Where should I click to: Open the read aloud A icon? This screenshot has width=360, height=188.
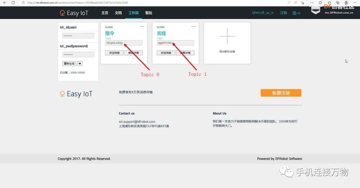[295, 3]
